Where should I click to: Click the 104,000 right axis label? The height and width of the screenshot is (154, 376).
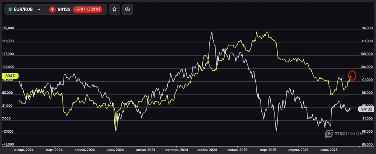pyautogui.click(x=367, y=67)
